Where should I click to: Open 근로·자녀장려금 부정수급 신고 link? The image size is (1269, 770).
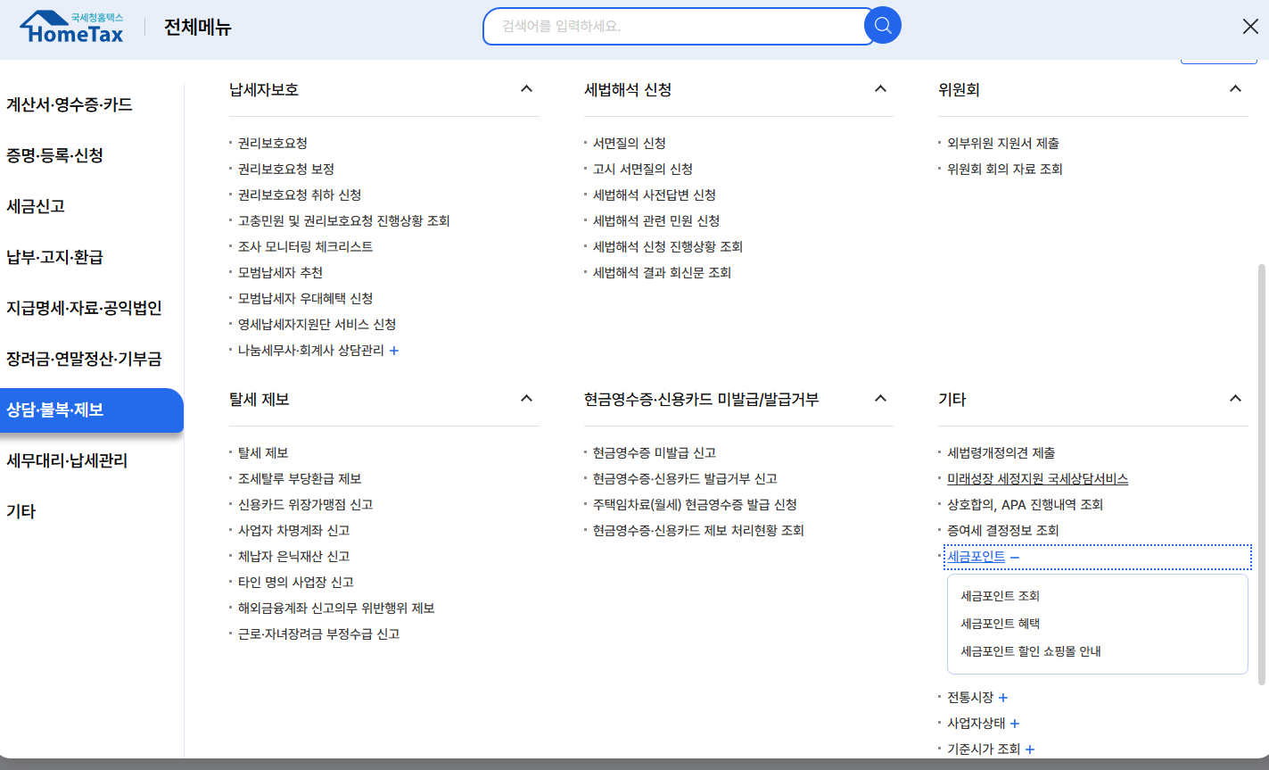click(319, 633)
